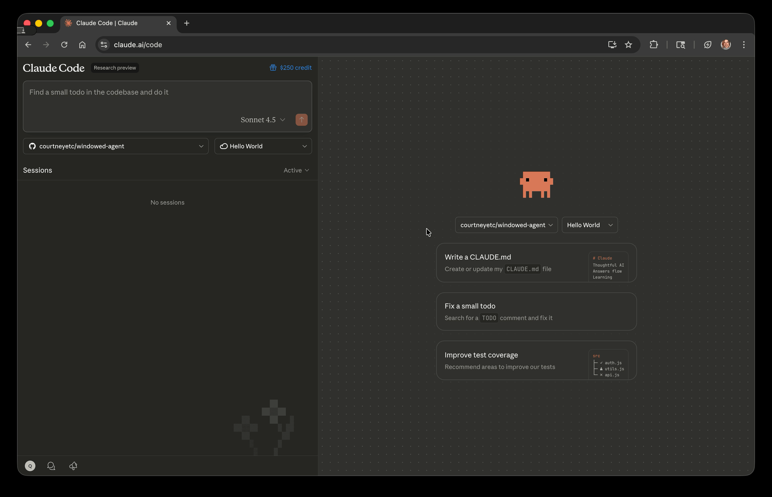
Task: Click the orange send arrow button
Action: (x=302, y=120)
